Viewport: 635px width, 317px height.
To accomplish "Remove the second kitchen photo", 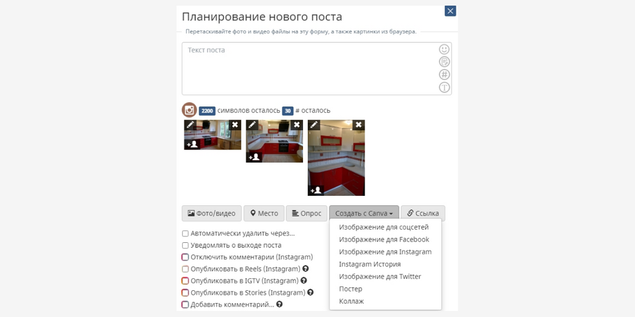I will point(297,125).
